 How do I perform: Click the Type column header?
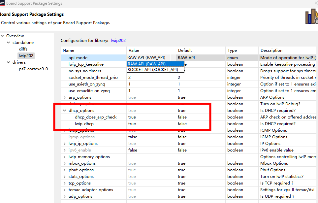point(242,51)
